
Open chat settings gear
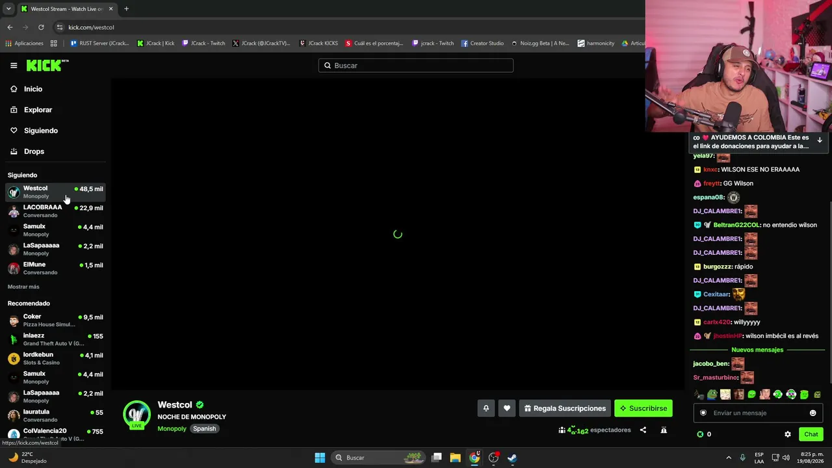(788, 434)
